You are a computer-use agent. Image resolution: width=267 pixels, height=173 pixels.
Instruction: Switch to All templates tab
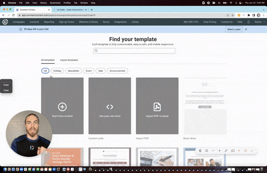(x=48, y=60)
